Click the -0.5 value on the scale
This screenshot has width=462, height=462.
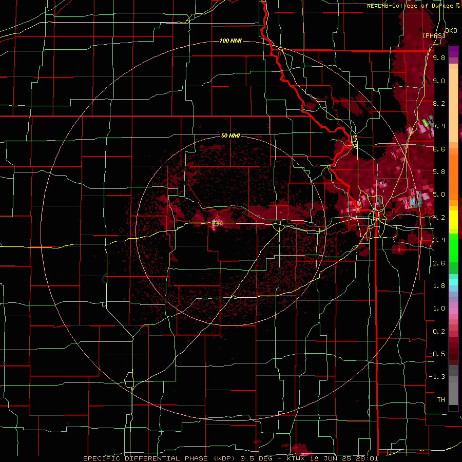(x=437, y=354)
